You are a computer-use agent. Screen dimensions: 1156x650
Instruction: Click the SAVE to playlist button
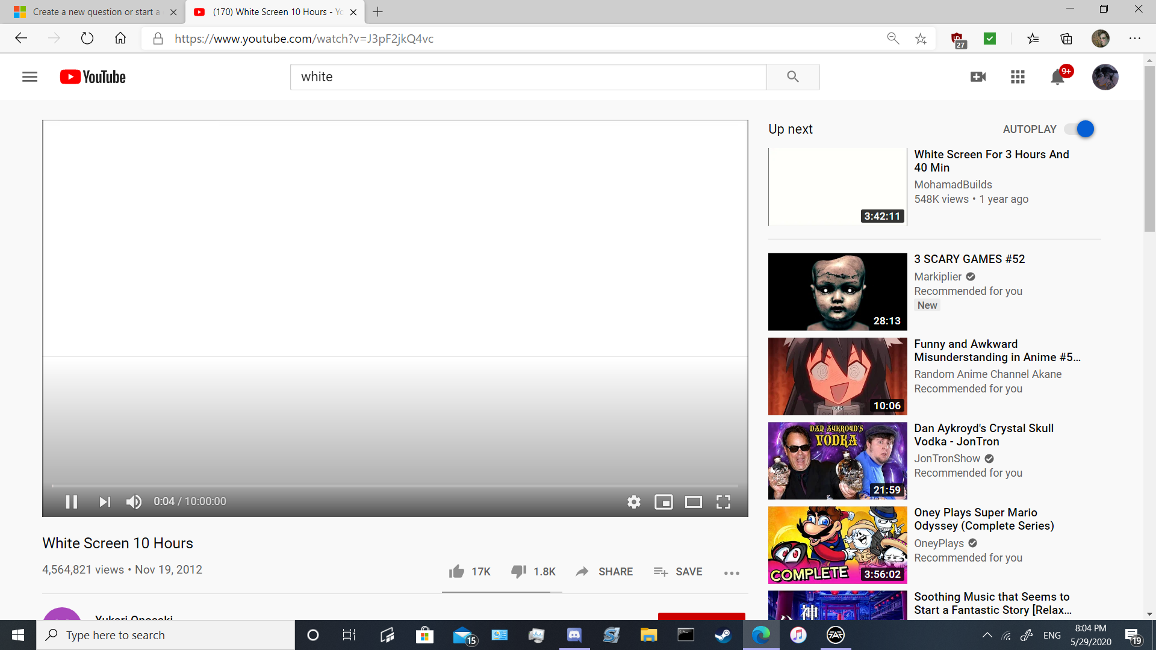(678, 572)
